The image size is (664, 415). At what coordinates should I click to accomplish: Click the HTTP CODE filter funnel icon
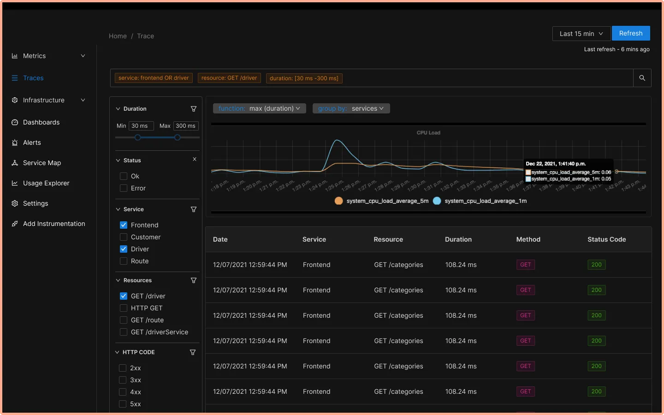tap(193, 352)
